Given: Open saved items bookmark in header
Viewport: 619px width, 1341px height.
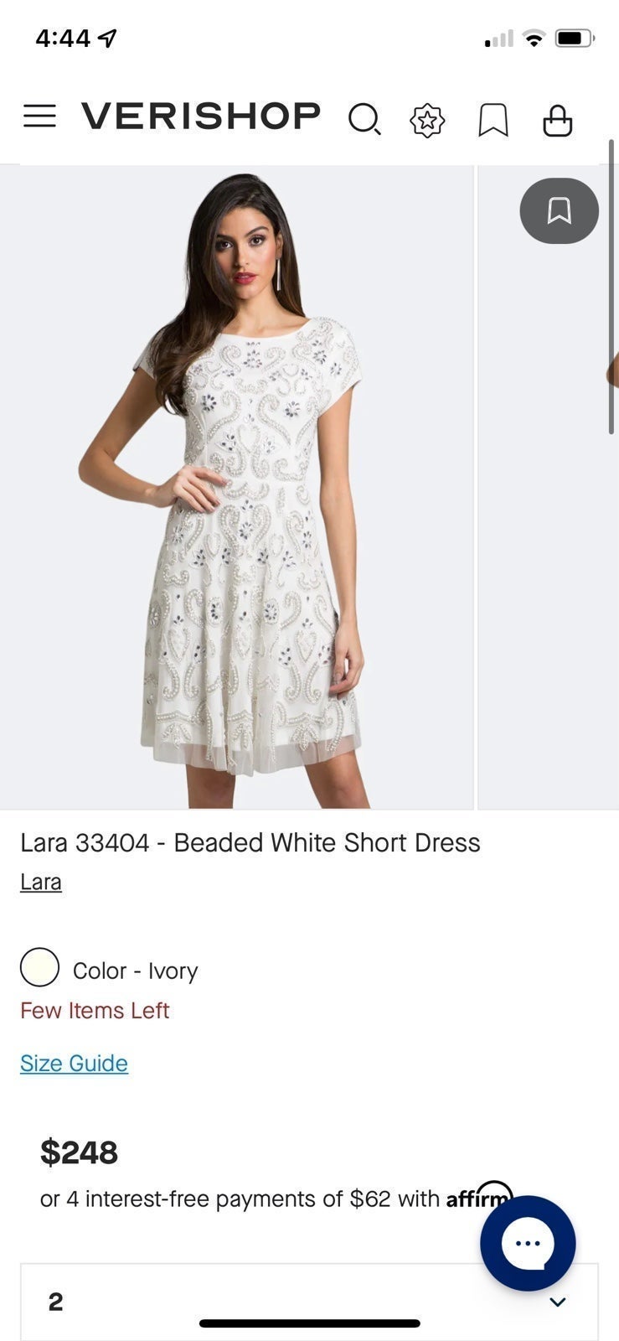Looking at the screenshot, I should tap(493, 120).
